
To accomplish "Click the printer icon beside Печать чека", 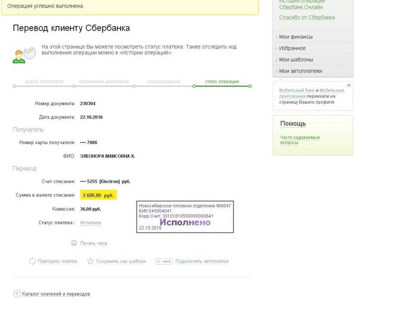I will click(74, 243).
